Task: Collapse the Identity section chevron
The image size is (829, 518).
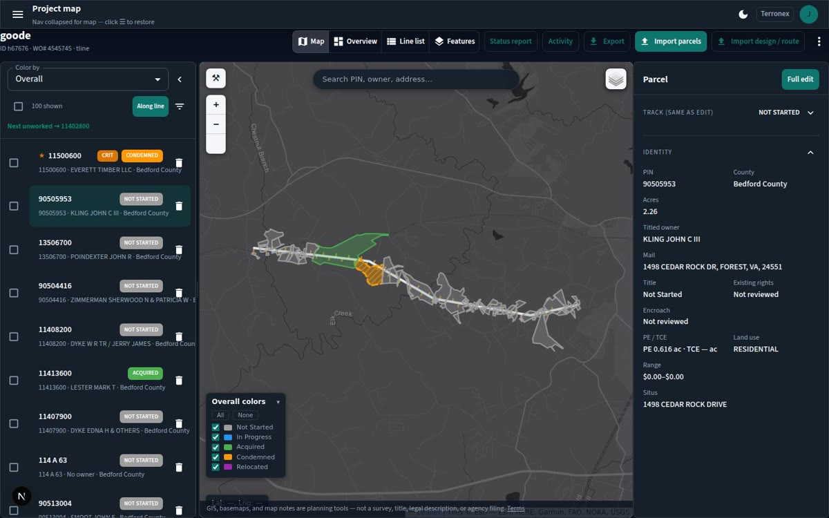Action: (810, 153)
